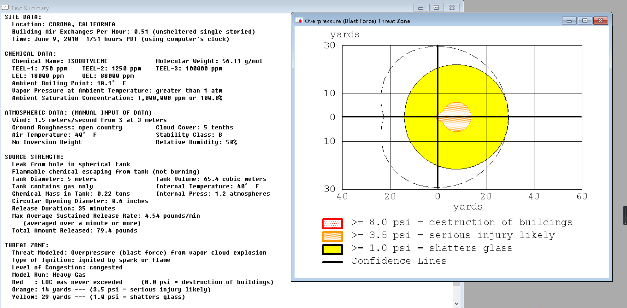Click the horizontal 'yards' axis label
Screen dimensions: 627x308
point(468,207)
